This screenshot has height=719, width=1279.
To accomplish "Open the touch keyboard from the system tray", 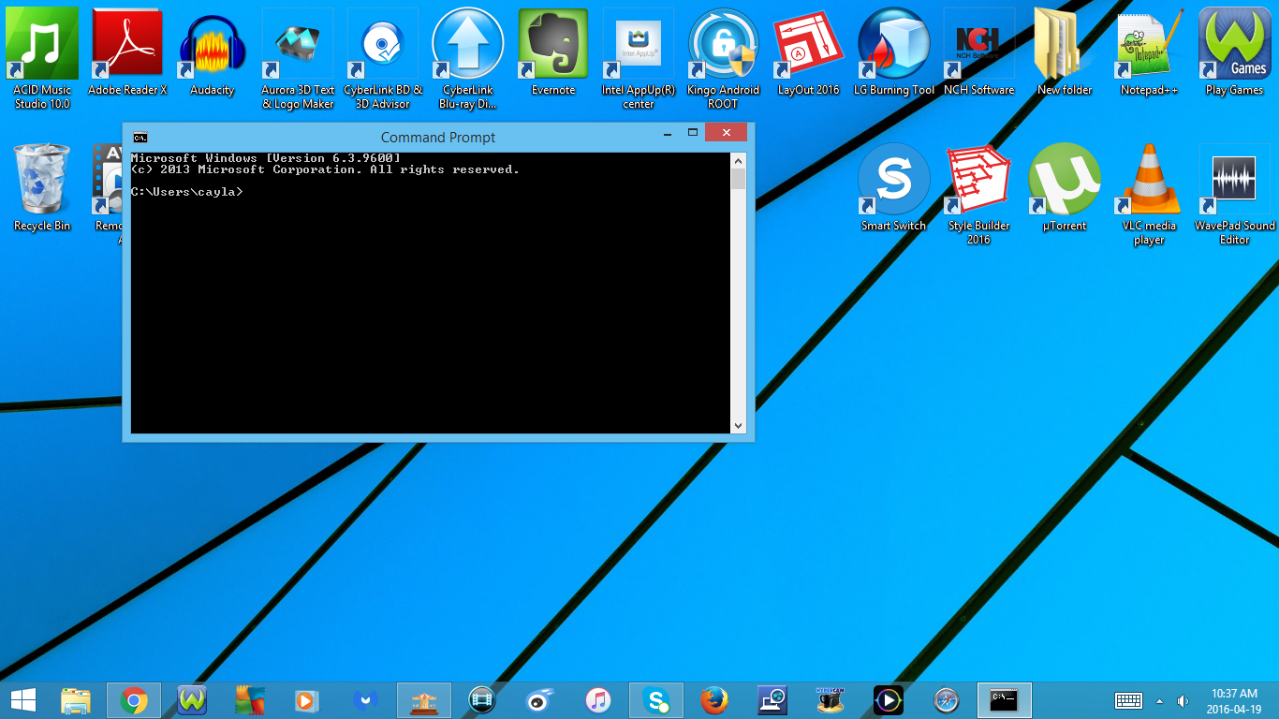I will tap(1128, 700).
